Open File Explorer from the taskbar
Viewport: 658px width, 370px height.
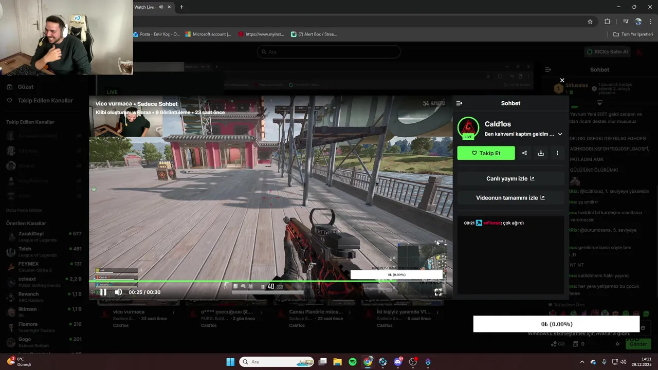337,362
